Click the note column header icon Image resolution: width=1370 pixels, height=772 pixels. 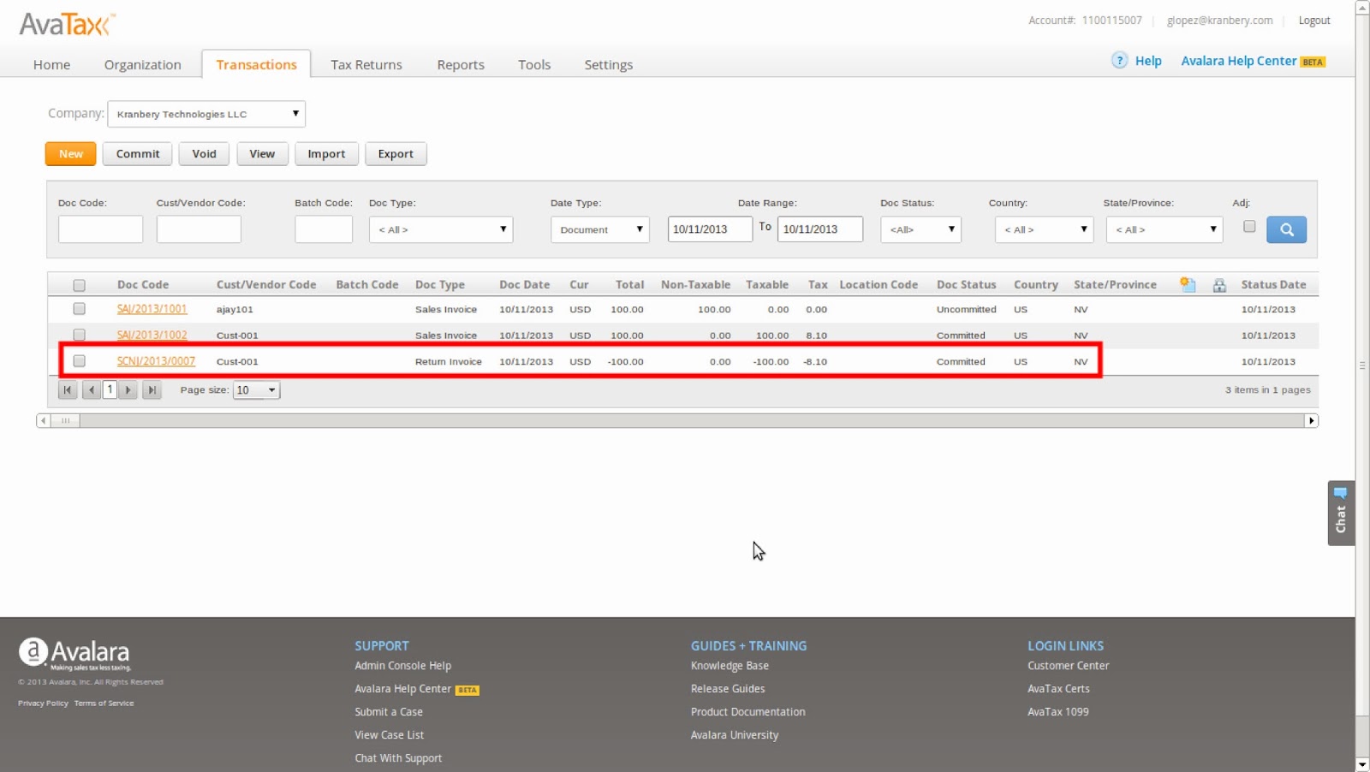(x=1188, y=285)
